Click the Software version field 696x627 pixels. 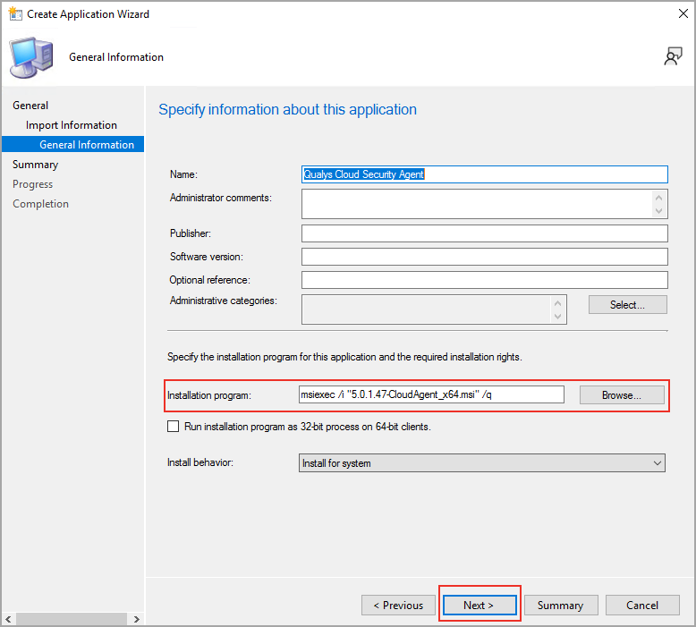coord(485,257)
